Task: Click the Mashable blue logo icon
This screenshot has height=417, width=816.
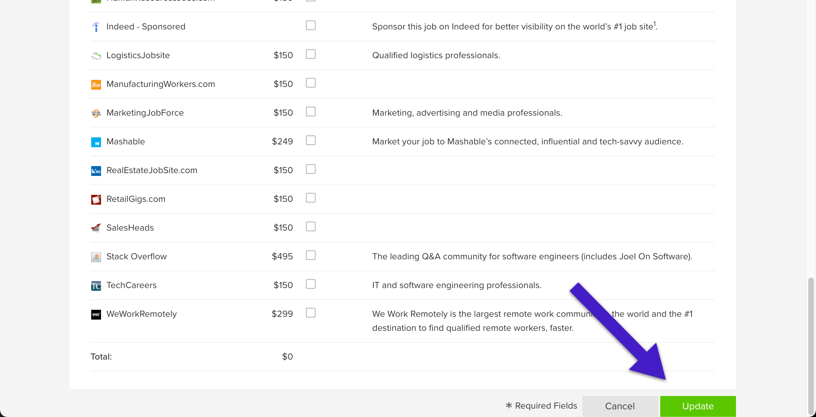Action: coord(96,142)
